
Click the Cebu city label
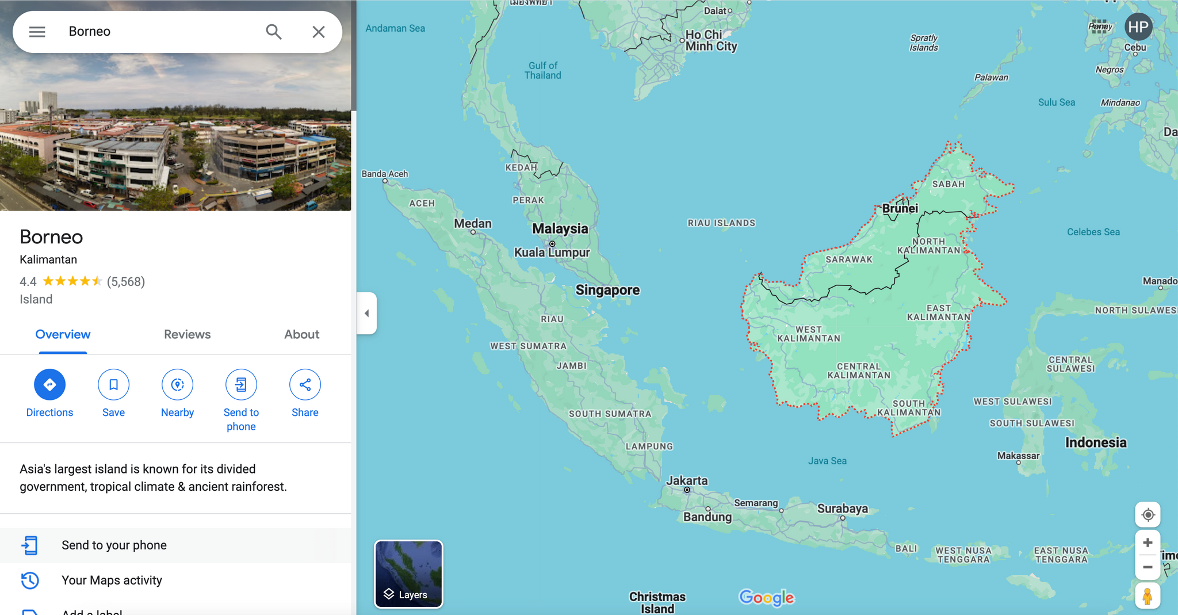coord(1135,47)
